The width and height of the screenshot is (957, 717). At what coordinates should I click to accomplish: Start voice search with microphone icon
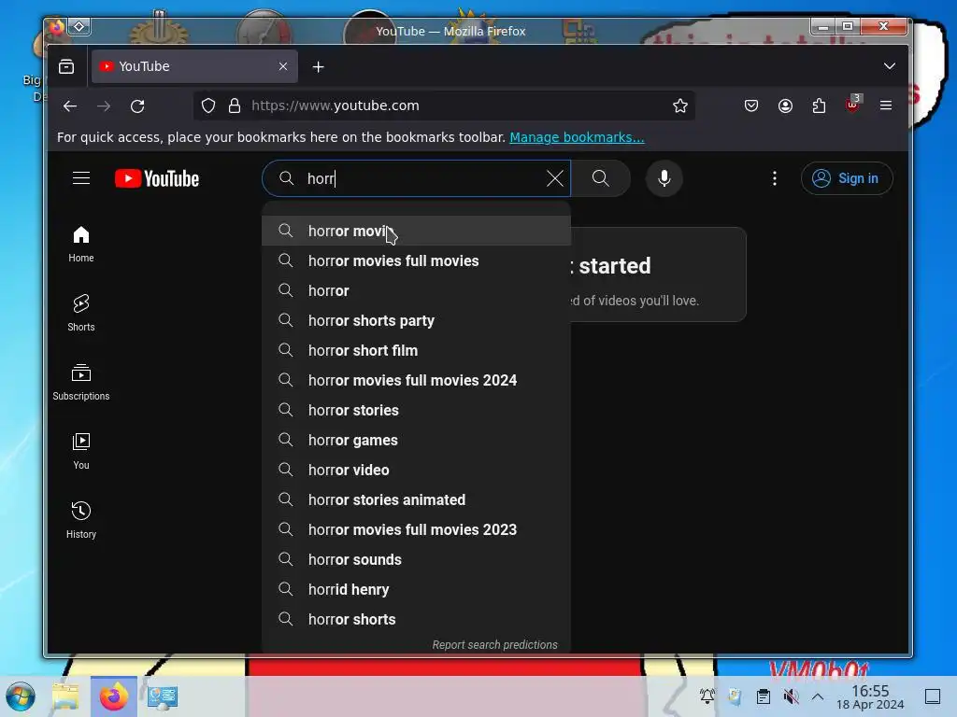664,178
